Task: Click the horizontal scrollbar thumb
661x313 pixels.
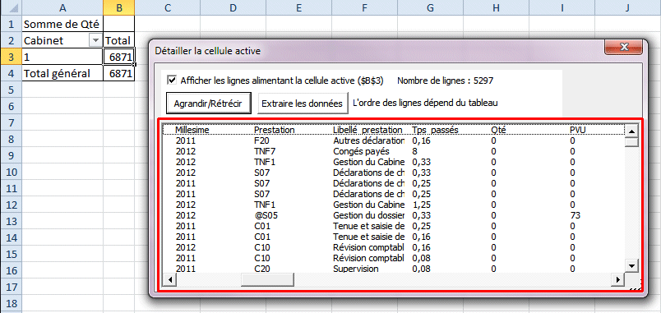Action: pyautogui.click(x=267, y=279)
